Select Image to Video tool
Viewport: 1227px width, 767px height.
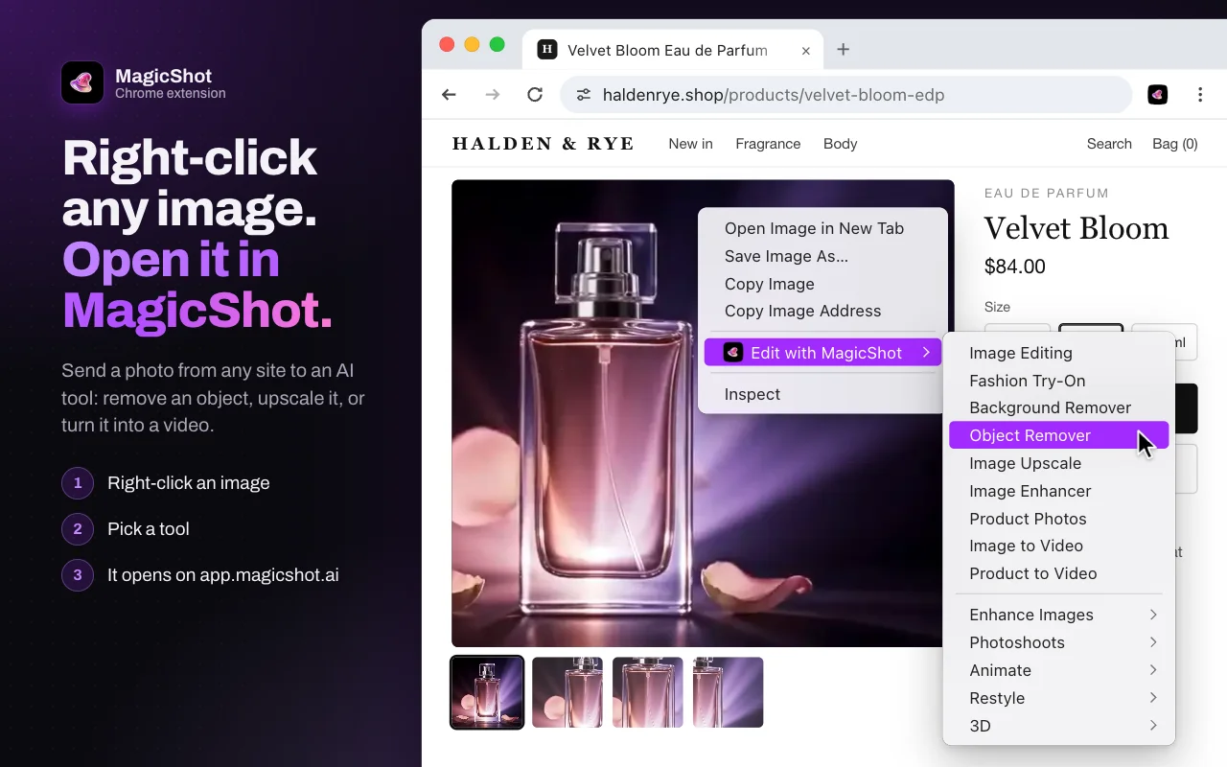(x=1058, y=546)
